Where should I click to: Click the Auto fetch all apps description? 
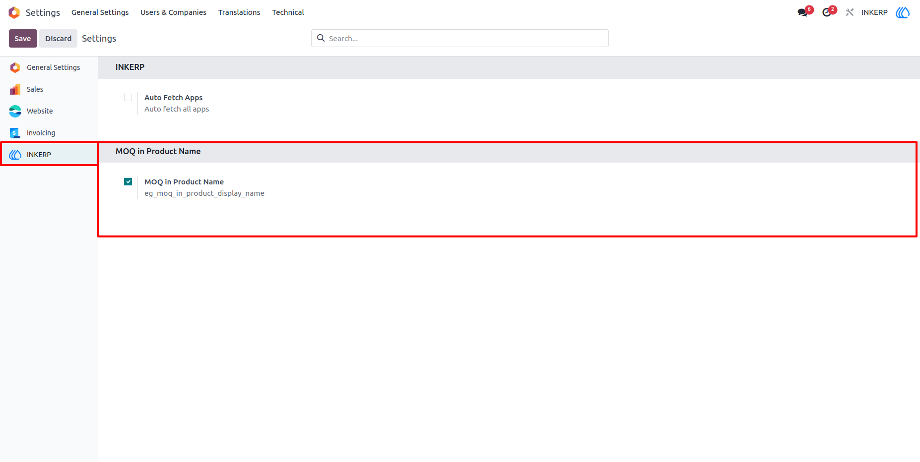pyautogui.click(x=177, y=109)
